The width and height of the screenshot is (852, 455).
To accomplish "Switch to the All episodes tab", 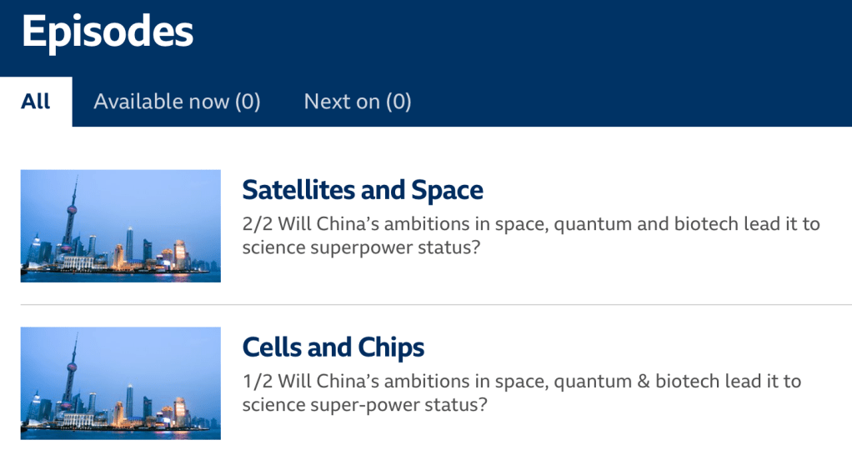I will pyautogui.click(x=36, y=102).
